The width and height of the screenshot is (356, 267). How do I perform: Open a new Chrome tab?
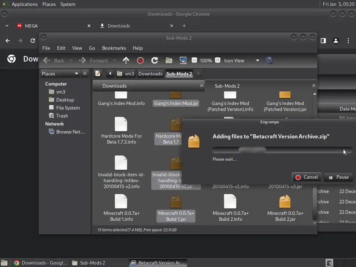(x=184, y=26)
